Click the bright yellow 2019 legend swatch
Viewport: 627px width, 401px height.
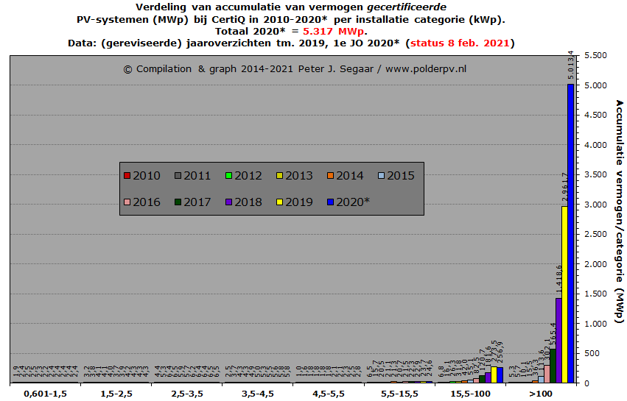[x=279, y=202]
